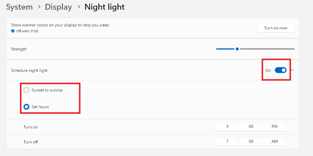313x156 pixels.
Task: Select the Sunset to sunrise option
Action: click(27, 90)
